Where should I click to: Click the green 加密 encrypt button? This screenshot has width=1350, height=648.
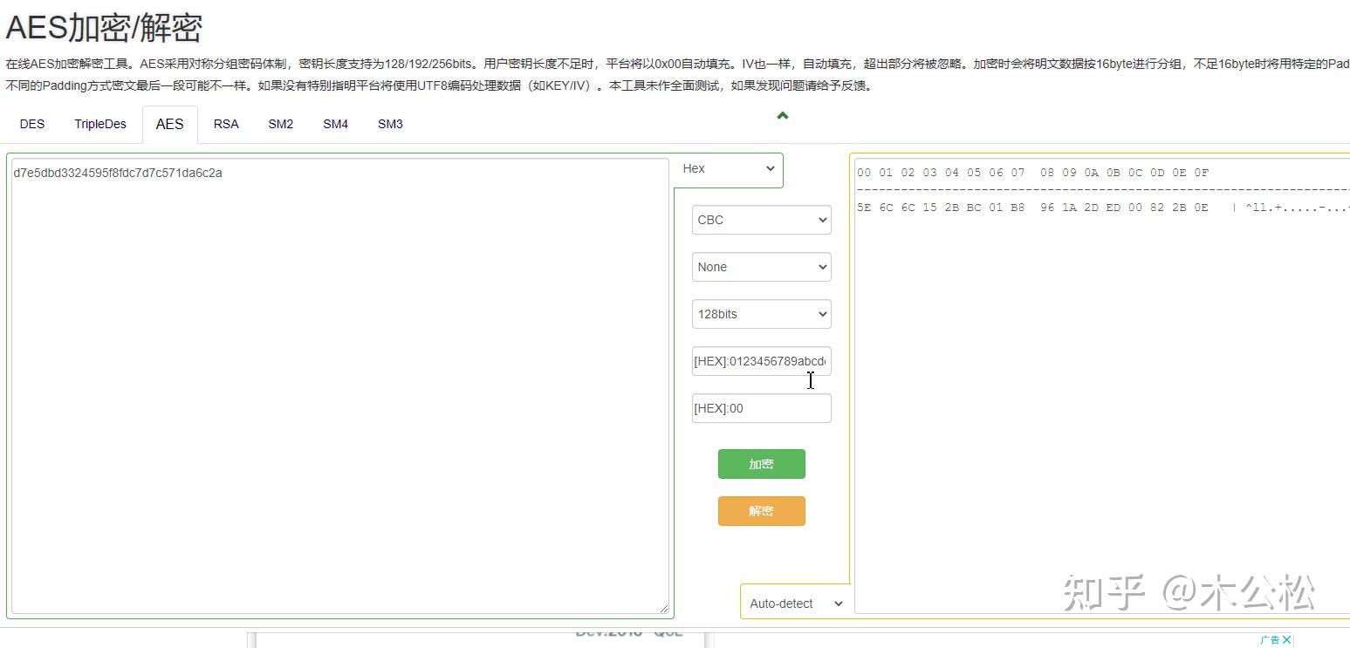(x=760, y=464)
